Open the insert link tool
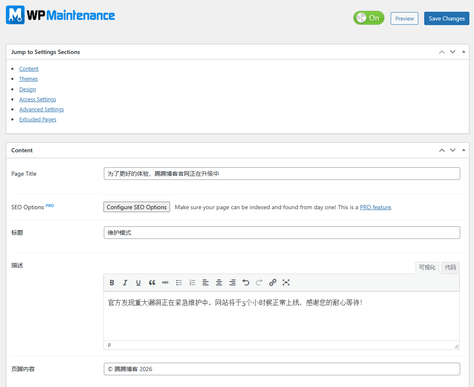 tap(273, 283)
